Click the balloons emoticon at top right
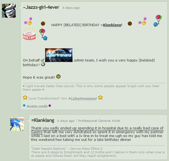This screenshot has width=169, height=161. [157, 21]
